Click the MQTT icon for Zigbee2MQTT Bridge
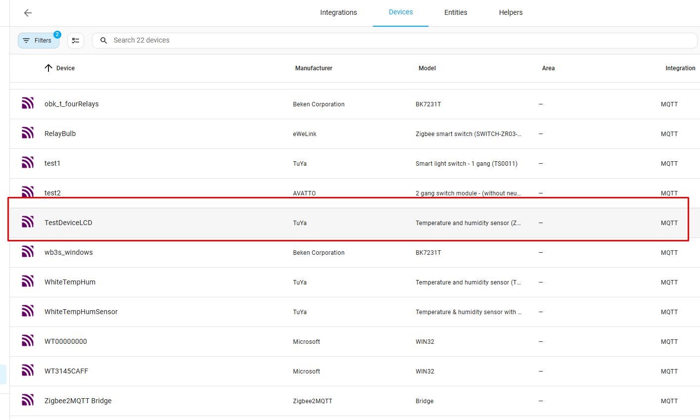The height and width of the screenshot is (420, 700). coord(28,400)
